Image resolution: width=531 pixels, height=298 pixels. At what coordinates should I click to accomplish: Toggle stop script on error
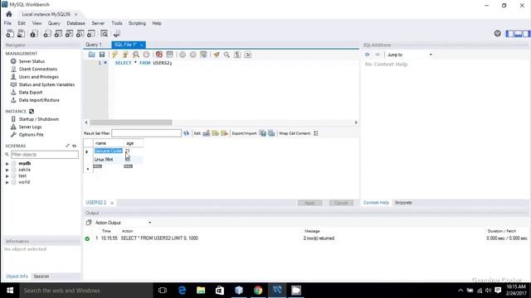(x=158, y=55)
